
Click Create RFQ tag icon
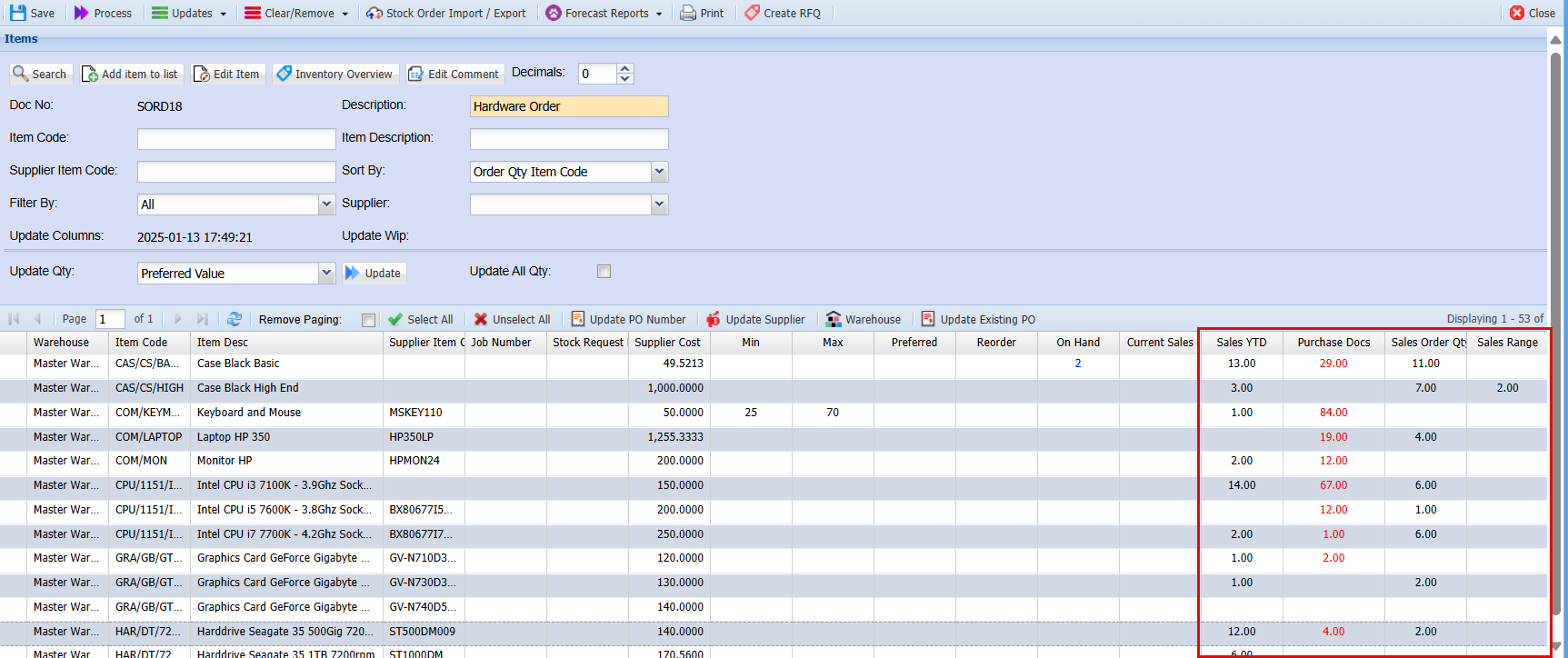pos(753,13)
